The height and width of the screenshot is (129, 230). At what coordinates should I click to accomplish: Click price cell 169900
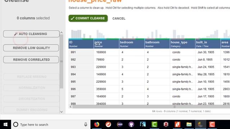[106, 52]
